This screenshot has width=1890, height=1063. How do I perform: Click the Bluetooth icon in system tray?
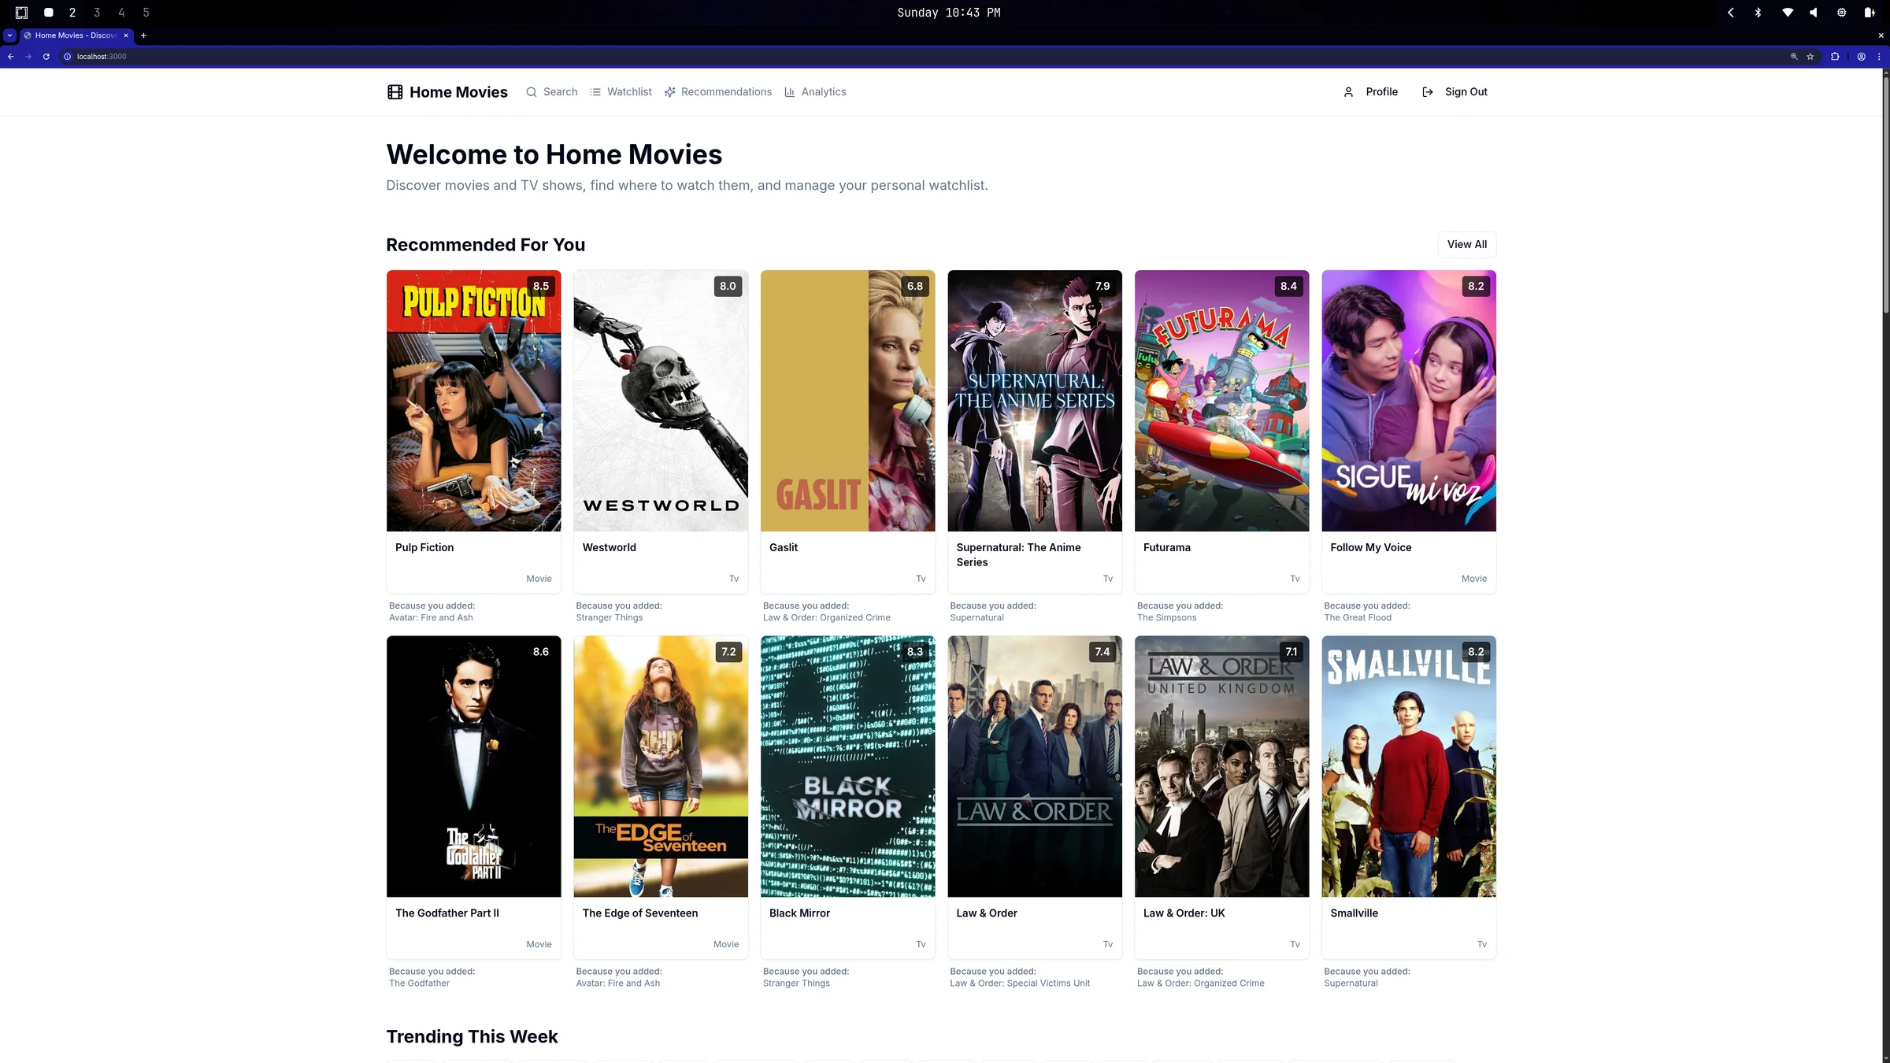click(x=1758, y=13)
